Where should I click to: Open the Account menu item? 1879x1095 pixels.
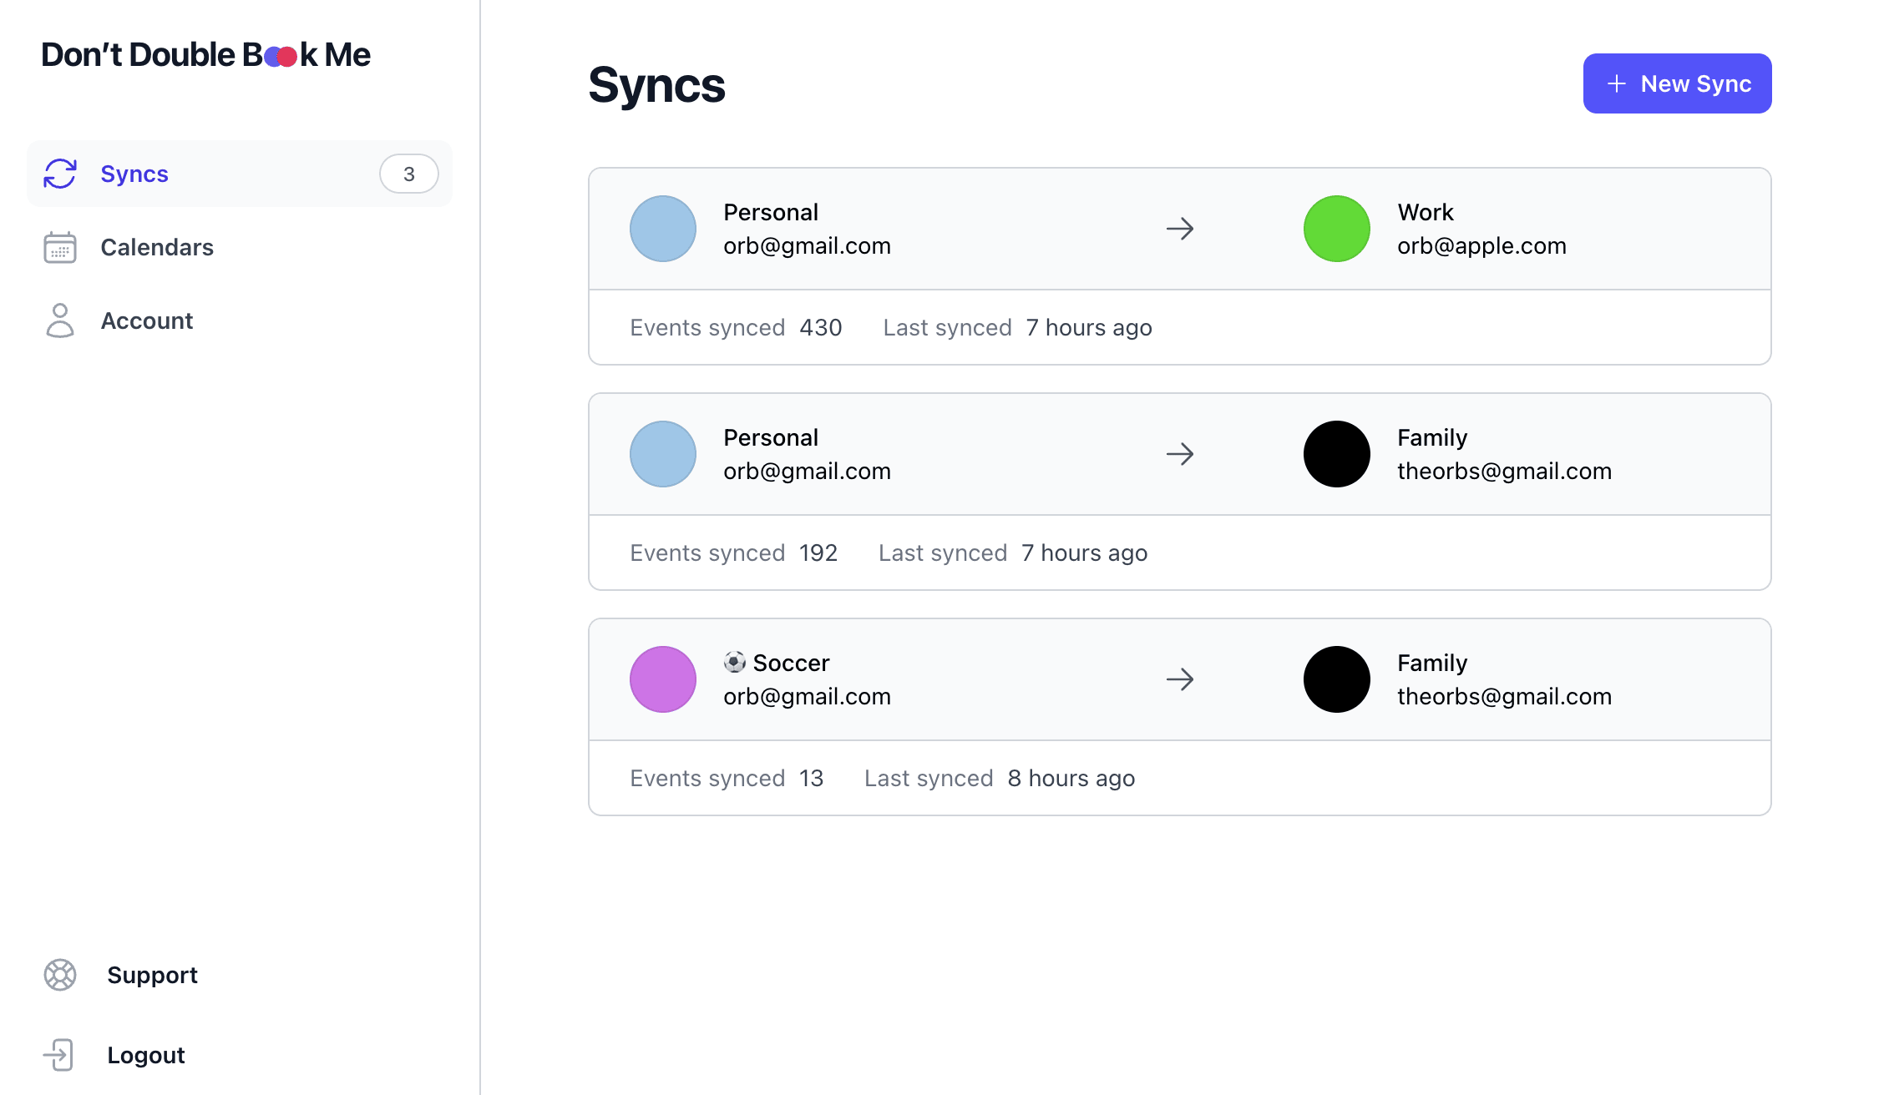click(x=147, y=320)
